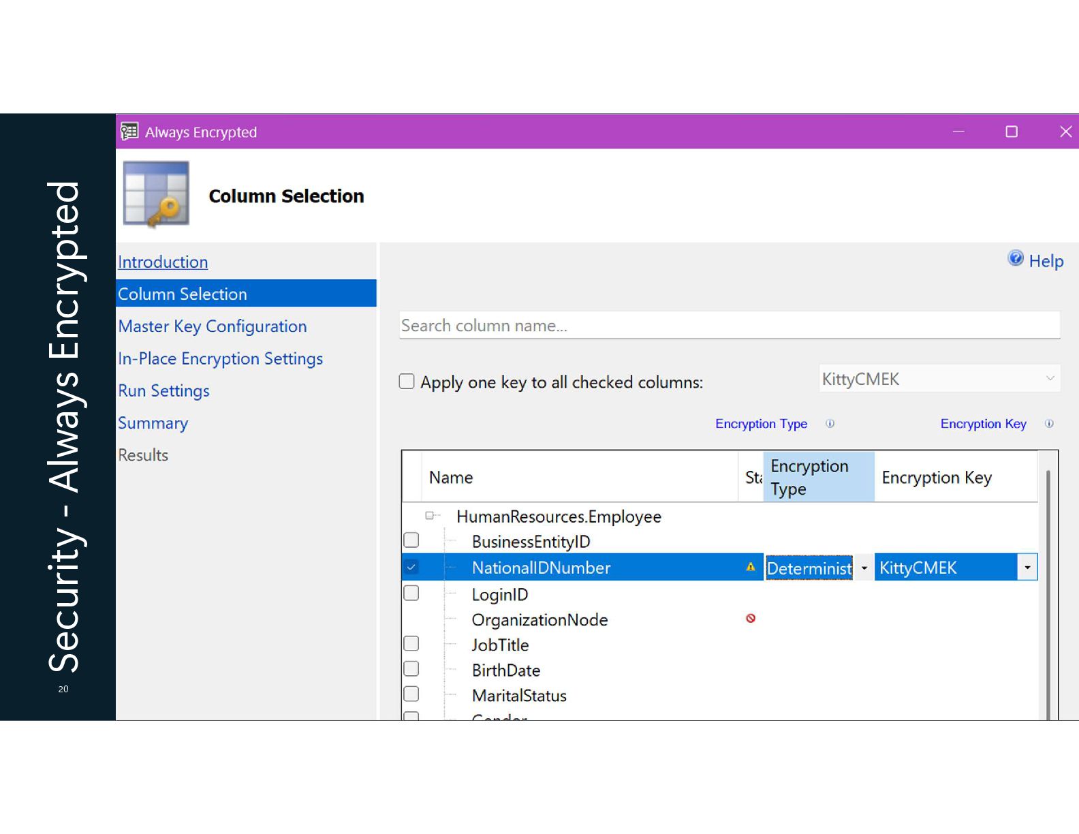Click the Introduction link

(163, 262)
